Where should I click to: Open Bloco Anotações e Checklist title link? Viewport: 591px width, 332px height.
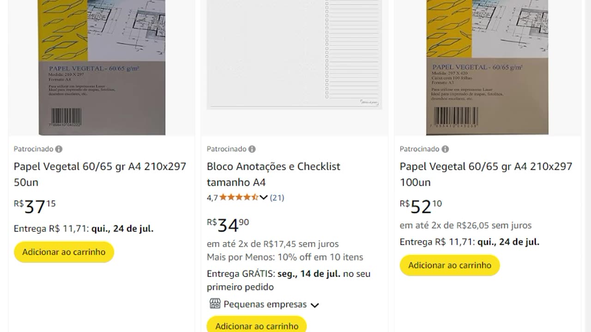tap(273, 174)
